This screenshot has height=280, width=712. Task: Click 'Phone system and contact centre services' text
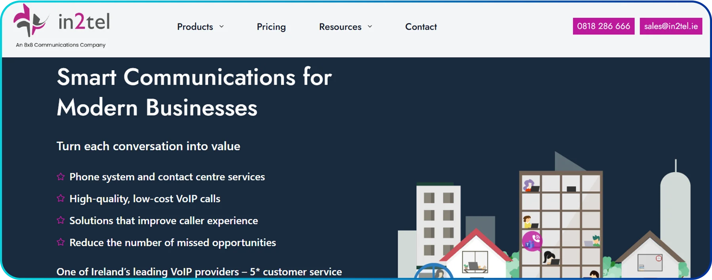(x=167, y=177)
